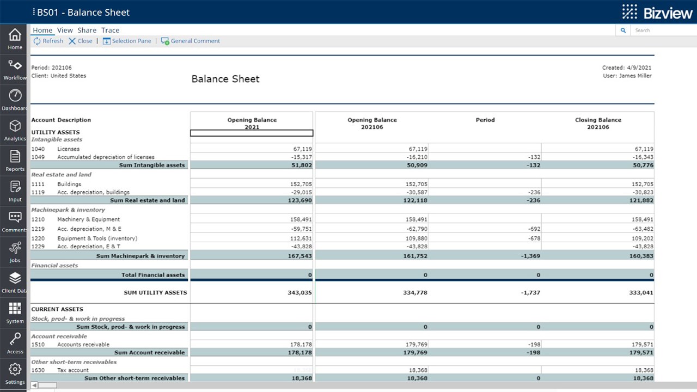Switch to the View tab
The image size is (697, 392).
tap(65, 30)
